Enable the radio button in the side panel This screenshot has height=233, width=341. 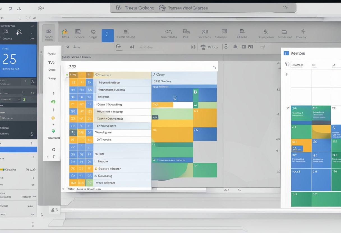point(53,149)
